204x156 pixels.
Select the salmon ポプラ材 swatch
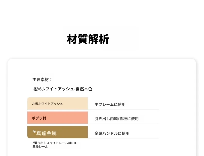point(58,118)
